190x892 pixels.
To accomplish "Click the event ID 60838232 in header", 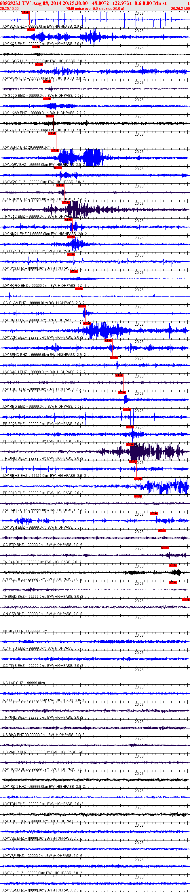I will click(x=10, y=3).
